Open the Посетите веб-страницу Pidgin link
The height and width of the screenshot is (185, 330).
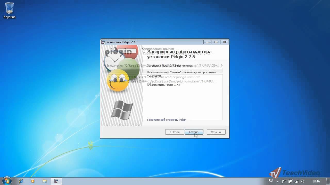[167, 120]
